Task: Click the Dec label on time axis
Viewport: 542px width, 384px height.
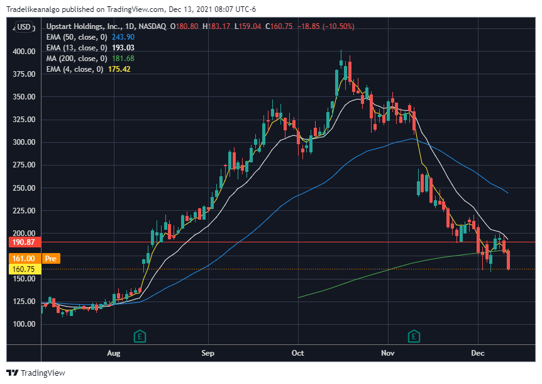Action: (x=478, y=353)
